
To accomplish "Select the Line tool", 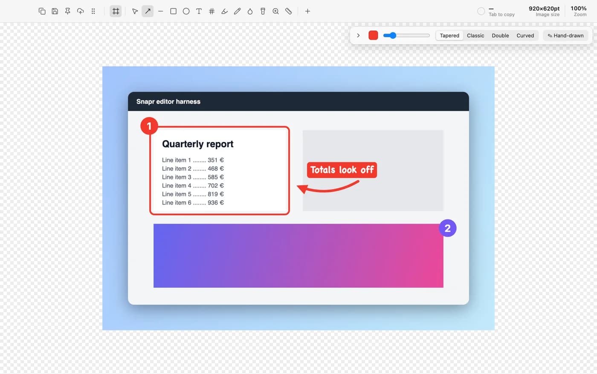I will pyautogui.click(x=160, y=11).
